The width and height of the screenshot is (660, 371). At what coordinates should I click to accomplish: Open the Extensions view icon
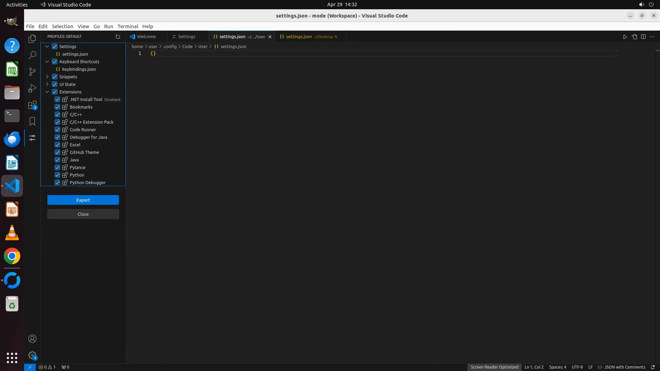coord(32,105)
